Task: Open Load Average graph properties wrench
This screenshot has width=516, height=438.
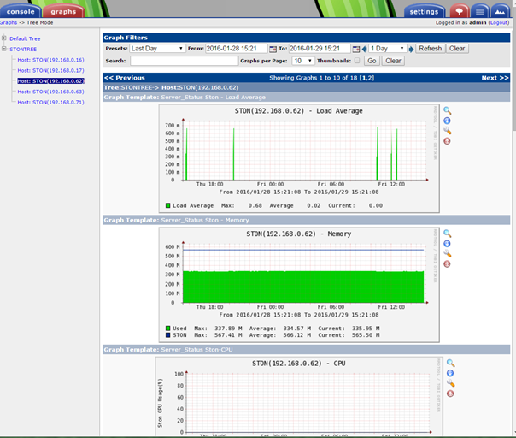Action: point(447,131)
